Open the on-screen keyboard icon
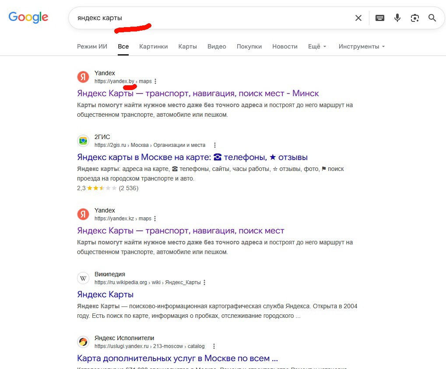 coord(380,18)
